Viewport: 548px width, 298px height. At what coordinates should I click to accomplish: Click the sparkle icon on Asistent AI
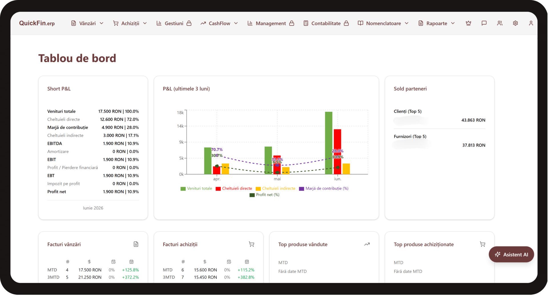coord(497,254)
